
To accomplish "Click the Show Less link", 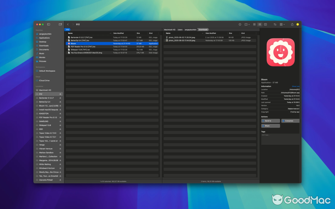I will click(296, 86).
